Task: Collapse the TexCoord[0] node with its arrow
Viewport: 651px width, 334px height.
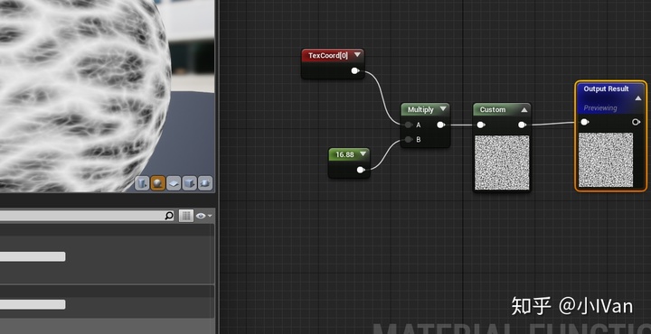Action: (357, 55)
